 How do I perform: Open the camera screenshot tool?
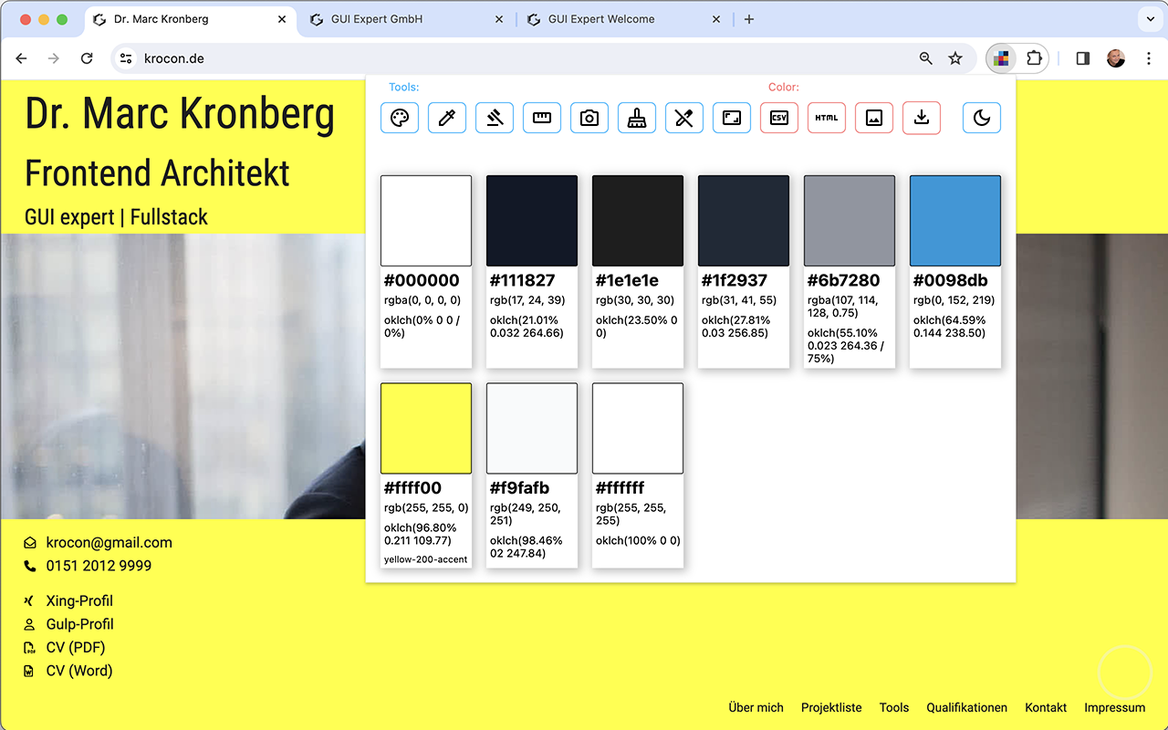(589, 117)
